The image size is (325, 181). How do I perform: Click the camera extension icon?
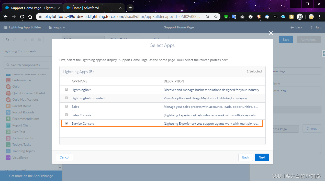tap(242, 17)
